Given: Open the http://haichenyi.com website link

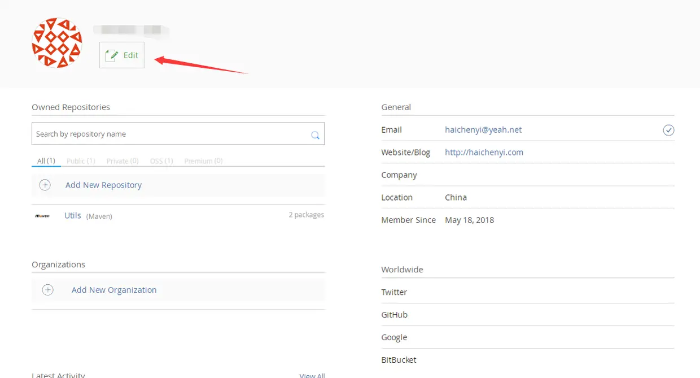Looking at the screenshot, I should [484, 152].
